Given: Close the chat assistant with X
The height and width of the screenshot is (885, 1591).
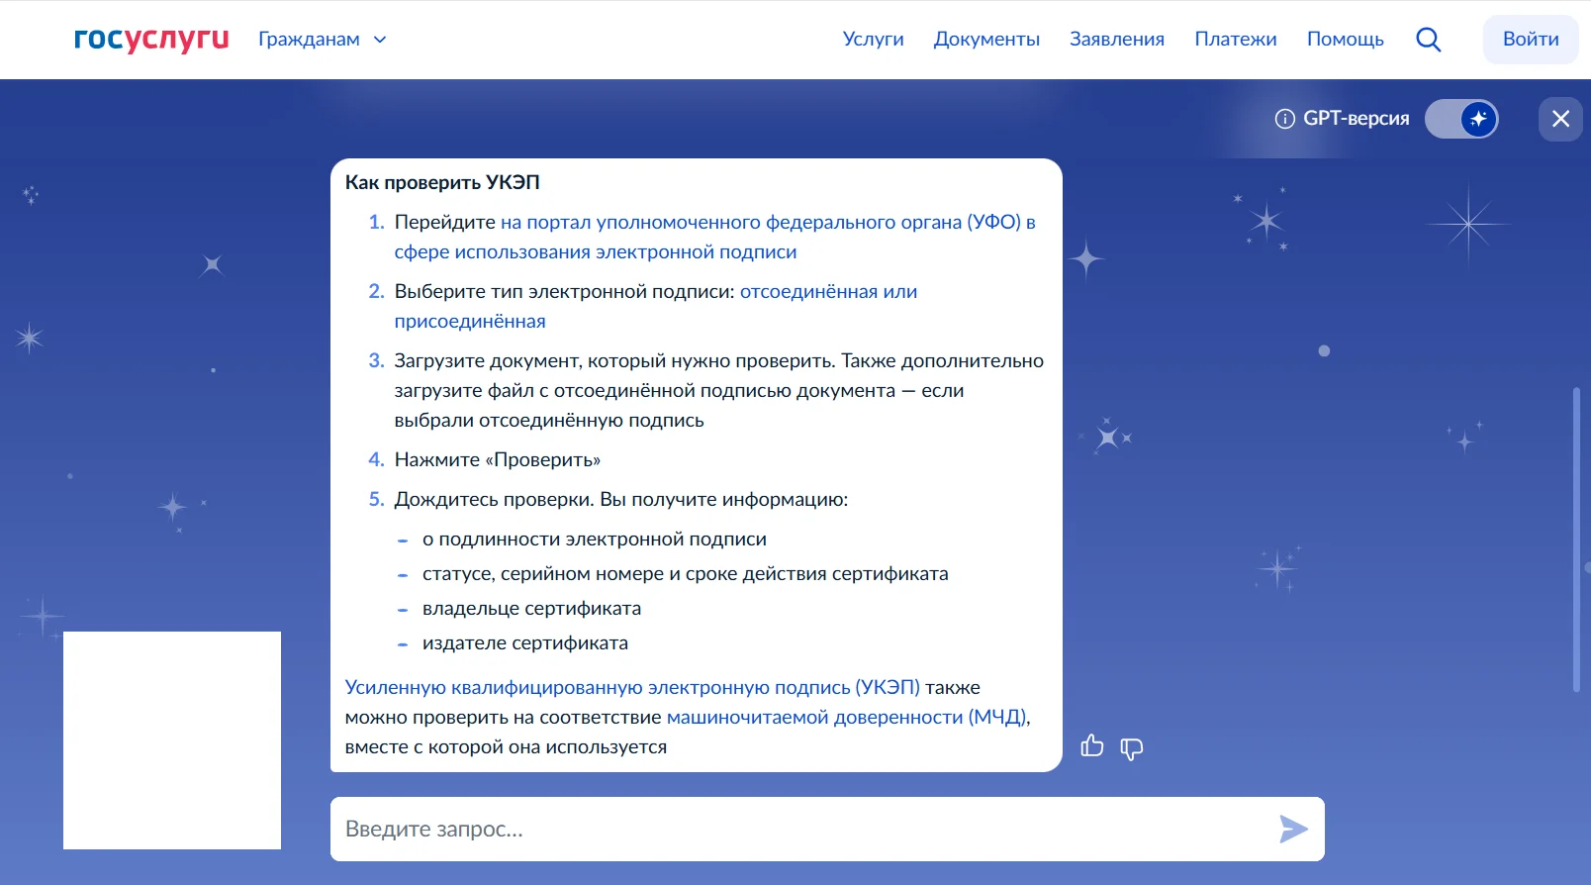Looking at the screenshot, I should tap(1560, 119).
